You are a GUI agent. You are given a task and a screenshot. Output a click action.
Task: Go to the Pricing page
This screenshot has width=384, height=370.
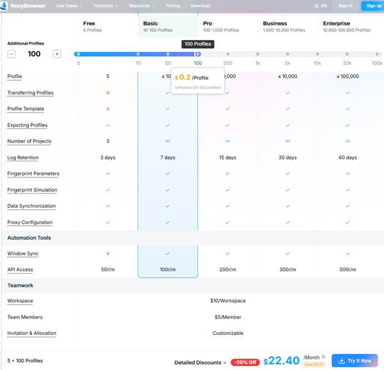173,6
